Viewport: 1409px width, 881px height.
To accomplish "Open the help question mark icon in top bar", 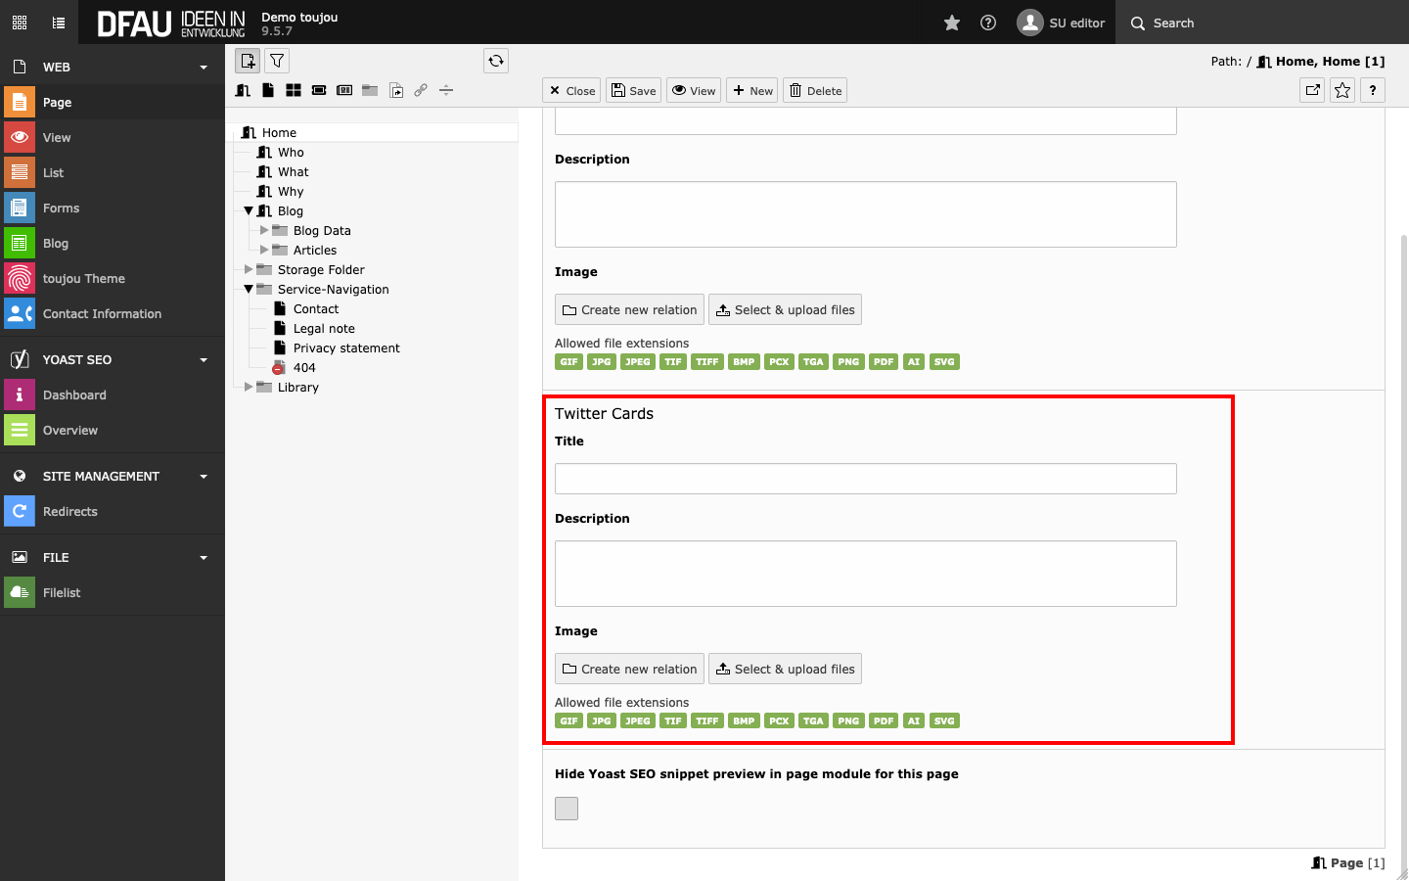I will (988, 23).
